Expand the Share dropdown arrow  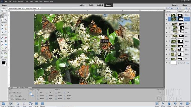coord(189,5)
